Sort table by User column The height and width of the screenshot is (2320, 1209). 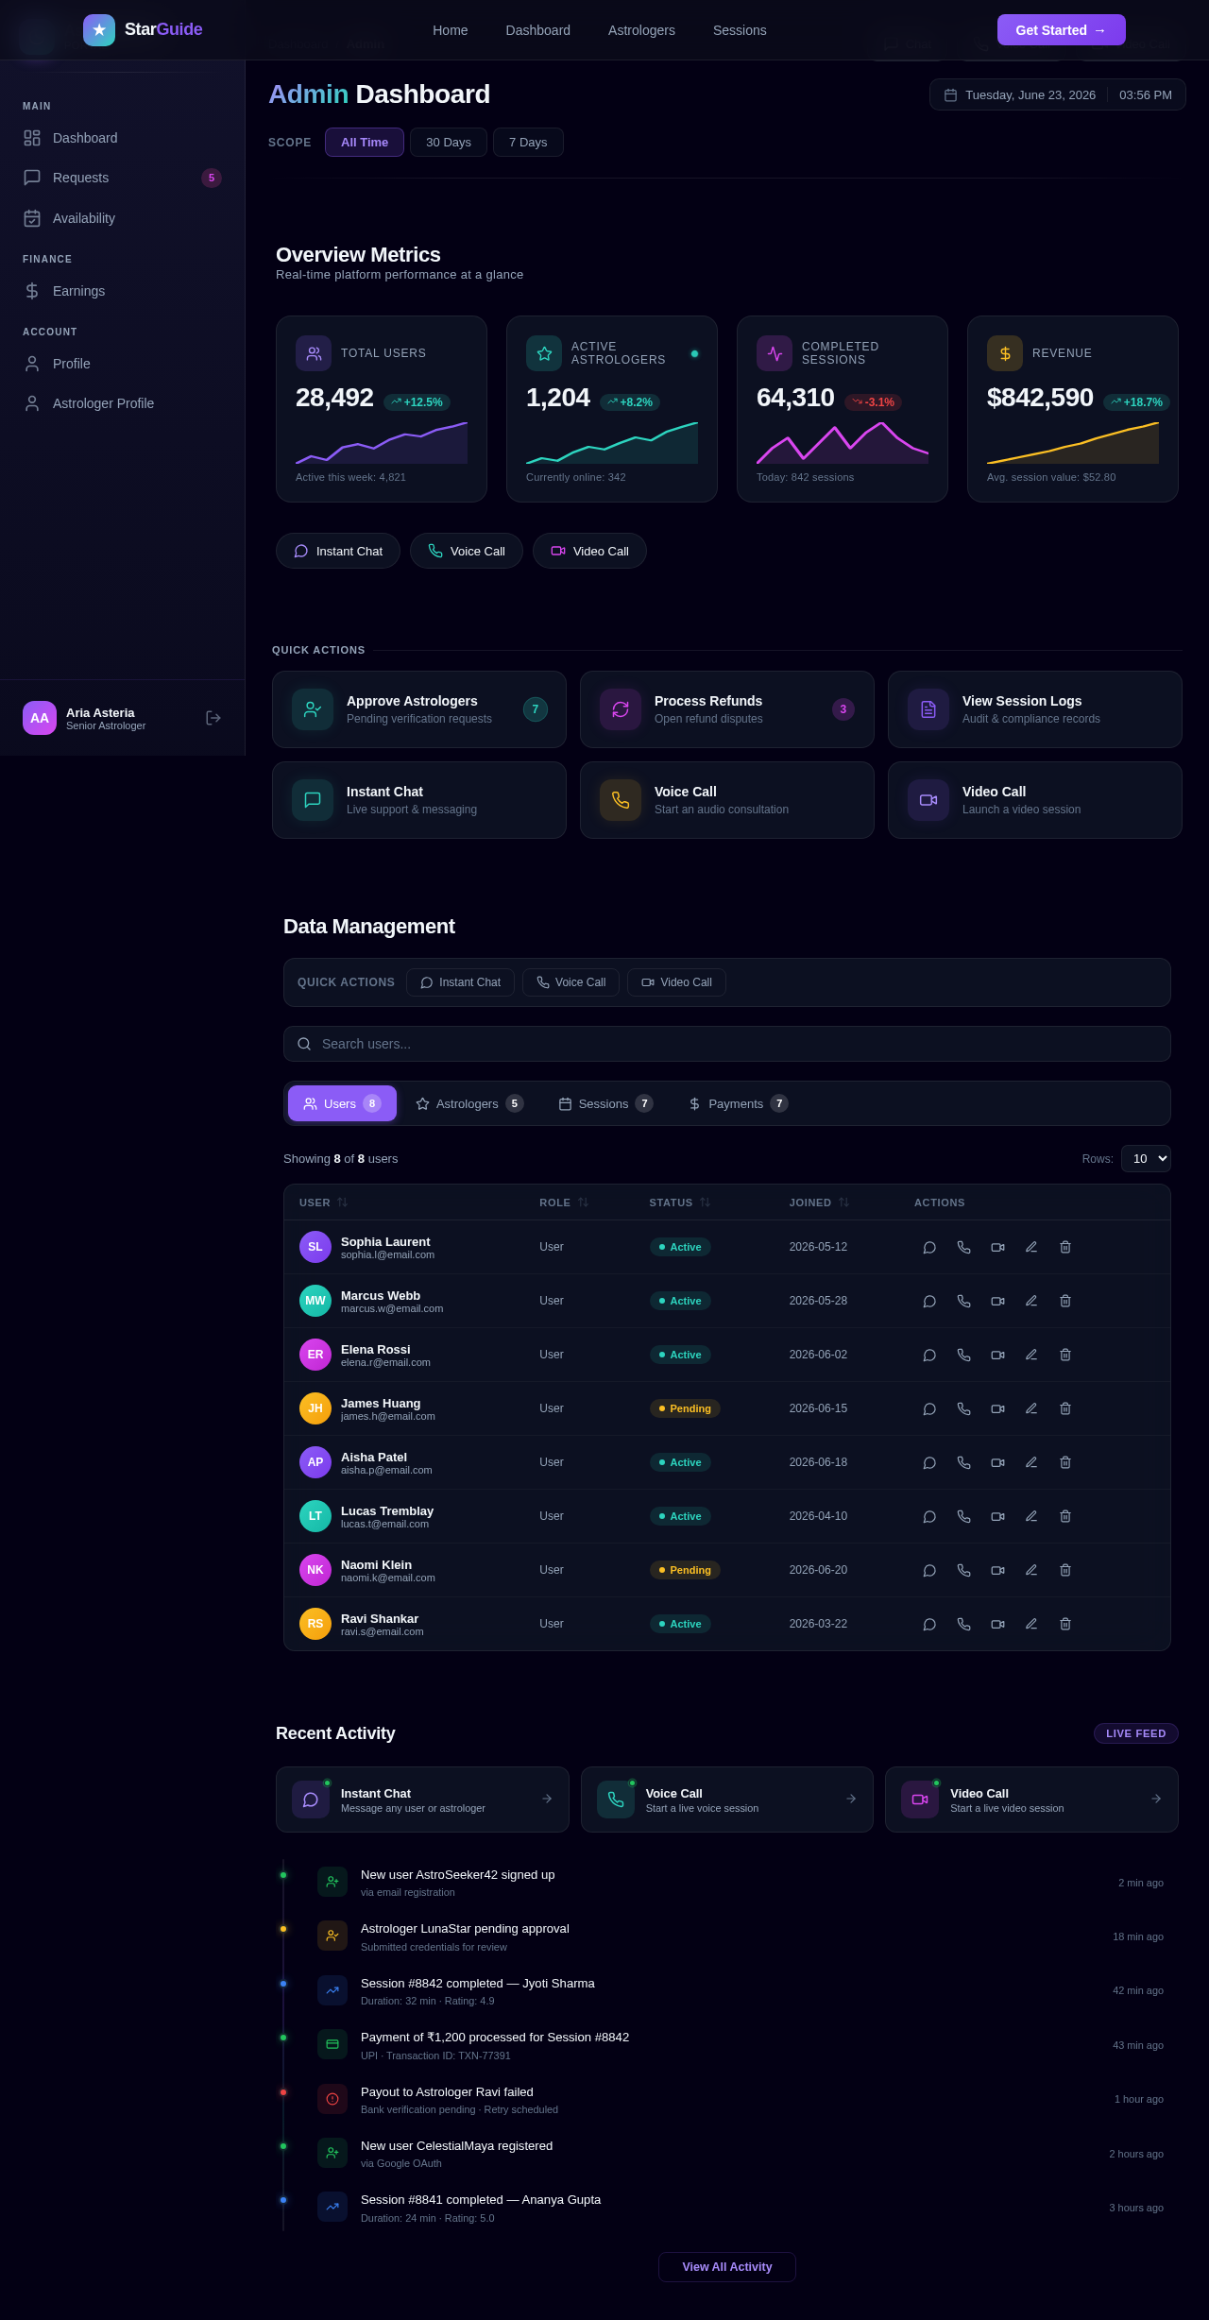tap(323, 1203)
